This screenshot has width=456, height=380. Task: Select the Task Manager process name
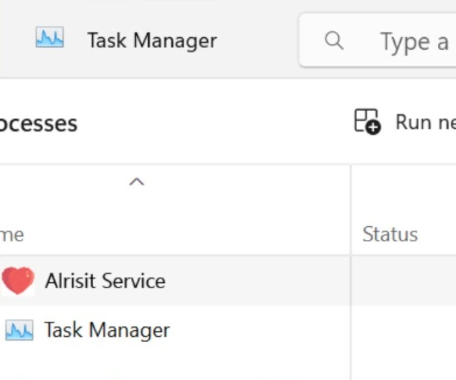(107, 330)
